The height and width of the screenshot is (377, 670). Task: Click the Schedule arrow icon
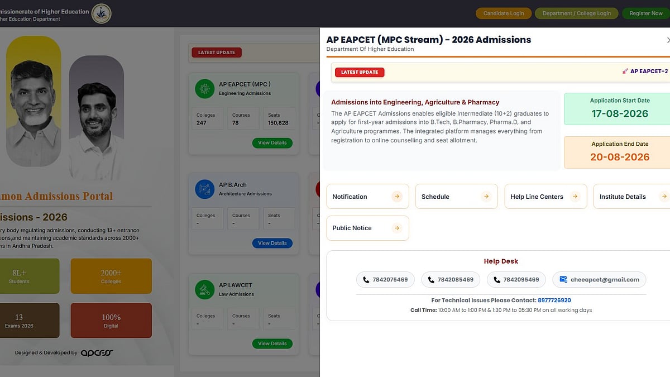(486, 197)
